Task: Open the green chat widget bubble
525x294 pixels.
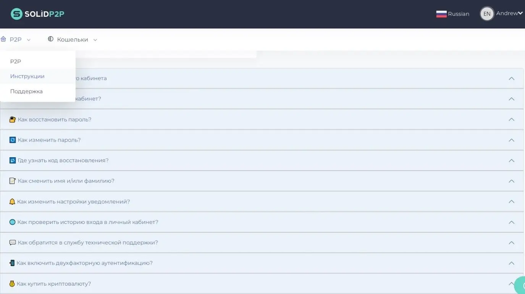Action: (520, 285)
